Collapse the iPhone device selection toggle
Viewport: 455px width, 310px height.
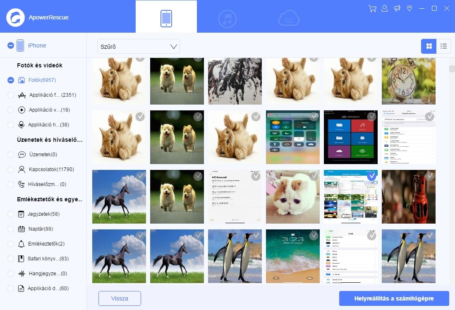[11, 45]
